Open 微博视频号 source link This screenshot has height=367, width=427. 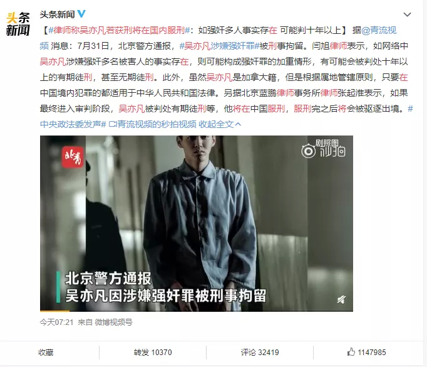[x=113, y=322]
